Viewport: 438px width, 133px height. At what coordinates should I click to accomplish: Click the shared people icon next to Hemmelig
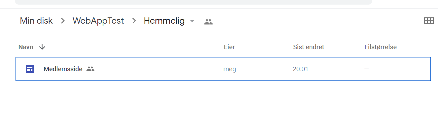[x=208, y=22]
